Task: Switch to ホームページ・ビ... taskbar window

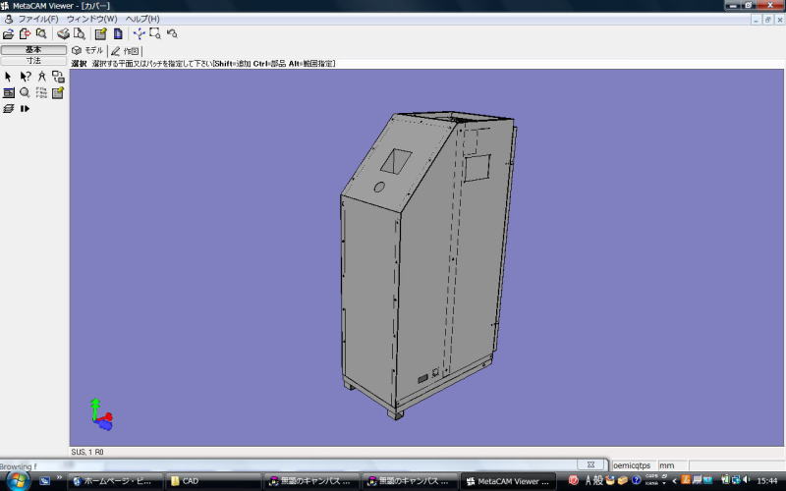Action: click(x=115, y=481)
